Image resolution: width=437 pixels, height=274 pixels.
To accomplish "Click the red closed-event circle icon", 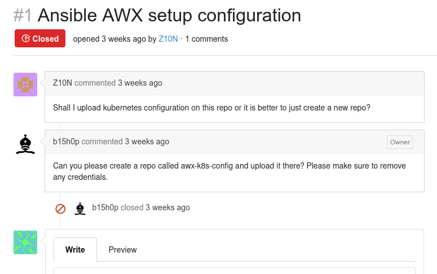I will coord(60,209).
